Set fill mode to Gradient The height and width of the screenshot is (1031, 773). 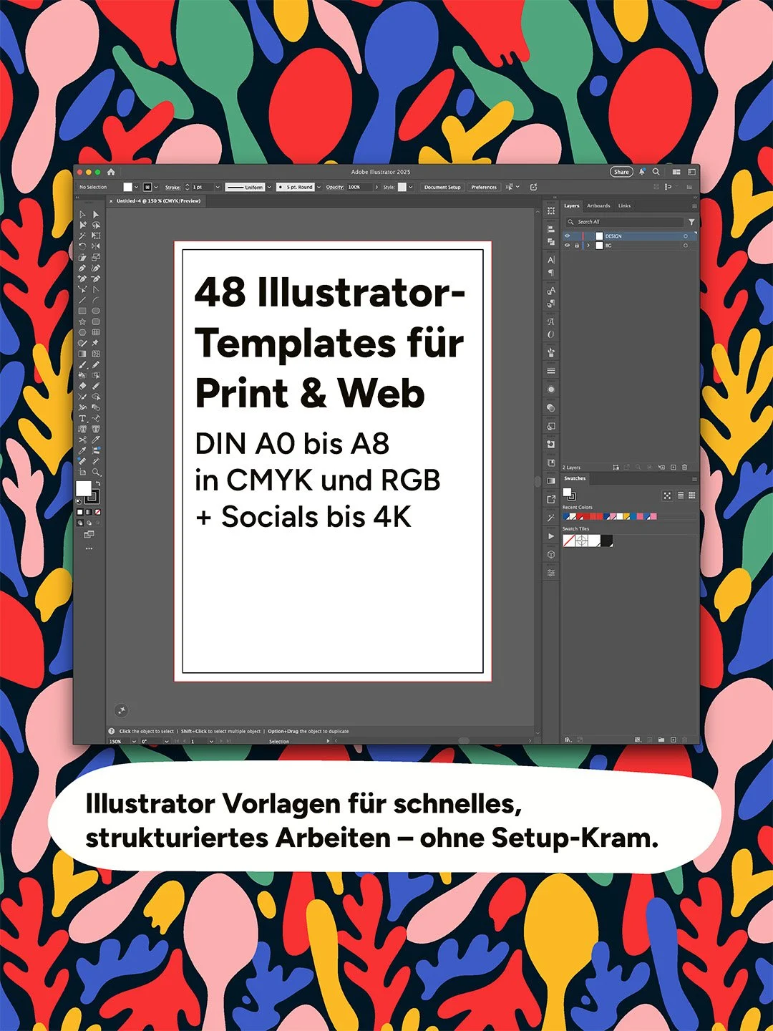click(x=89, y=512)
